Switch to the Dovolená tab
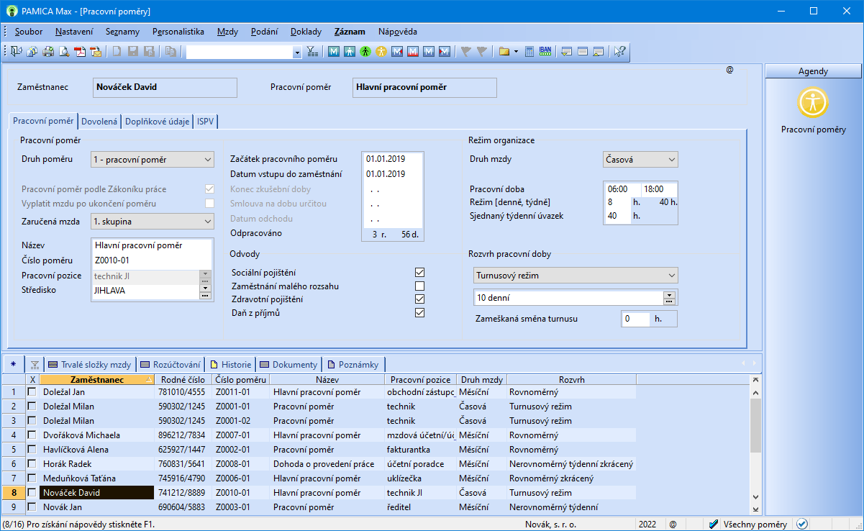 tap(99, 122)
